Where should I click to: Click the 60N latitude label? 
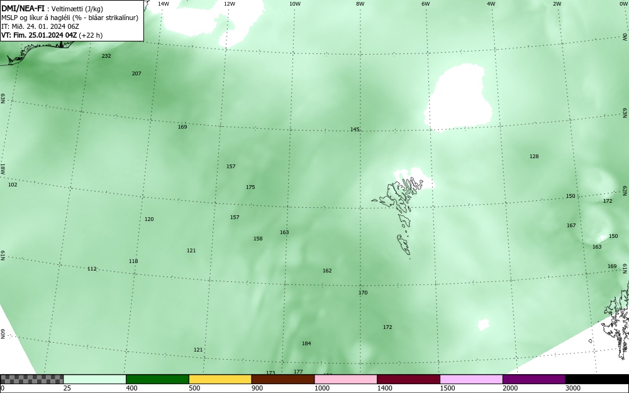click(3, 334)
